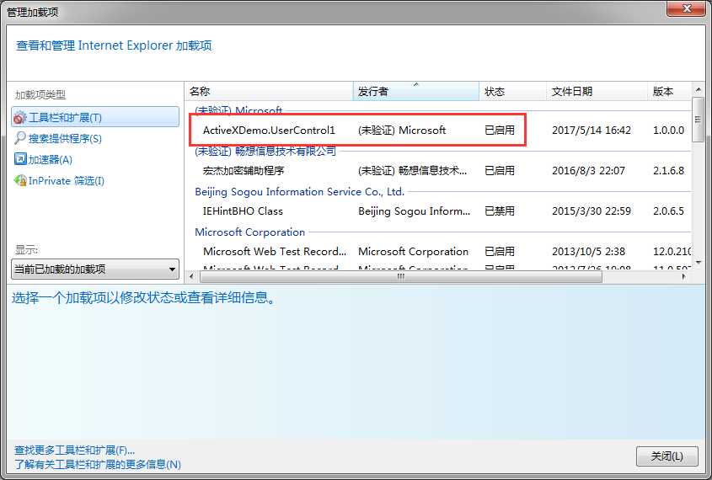
Task: Click the Beijing Sogou Information Service group header
Action: point(299,191)
